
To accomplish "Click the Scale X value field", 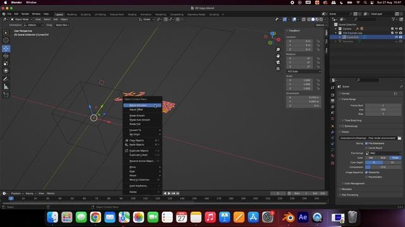I will pyautogui.click(x=299, y=80).
